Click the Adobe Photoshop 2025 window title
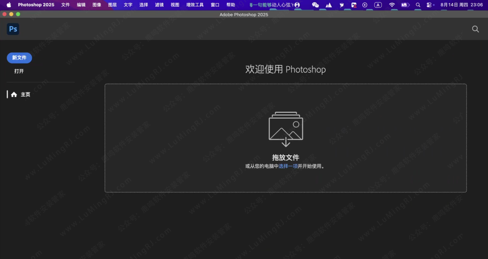The width and height of the screenshot is (488, 259). [x=244, y=14]
